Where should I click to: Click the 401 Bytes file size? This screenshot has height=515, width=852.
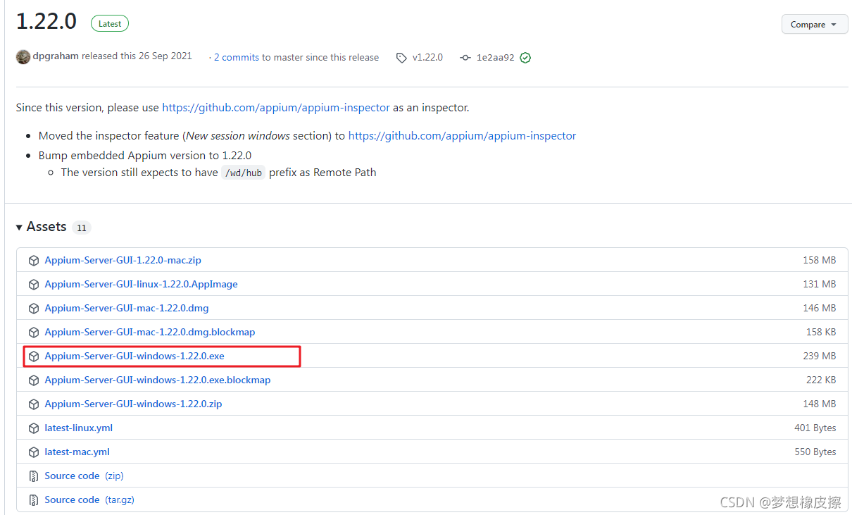click(x=815, y=428)
